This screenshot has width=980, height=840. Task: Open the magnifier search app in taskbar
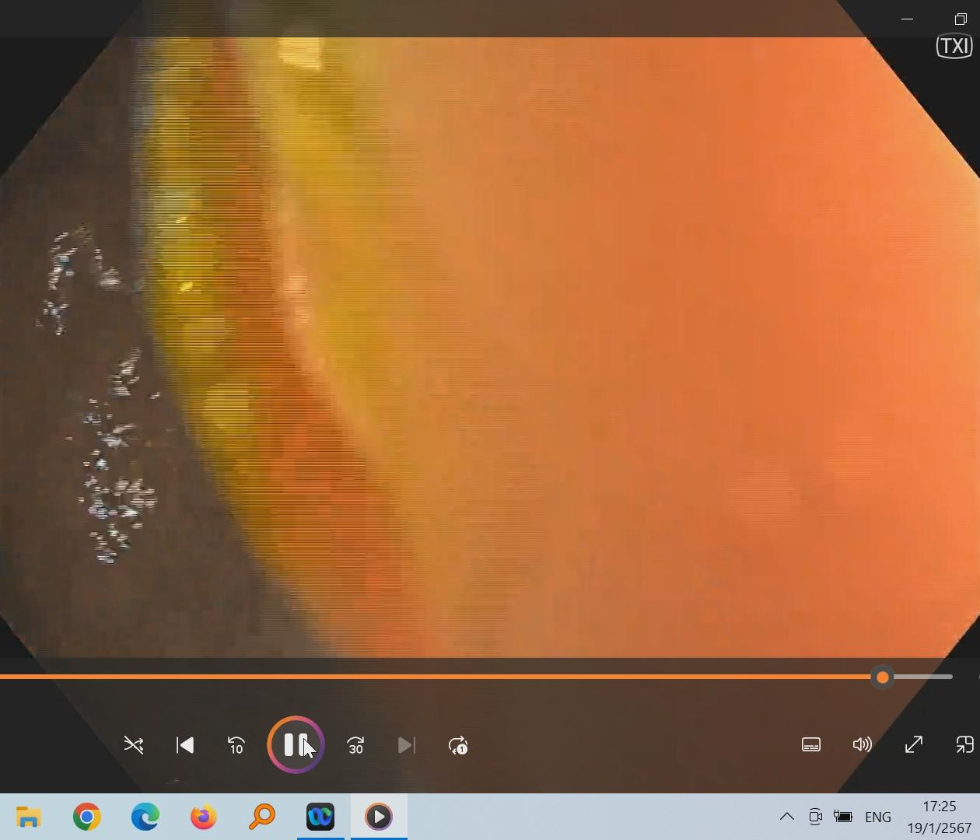tap(262, 817)
